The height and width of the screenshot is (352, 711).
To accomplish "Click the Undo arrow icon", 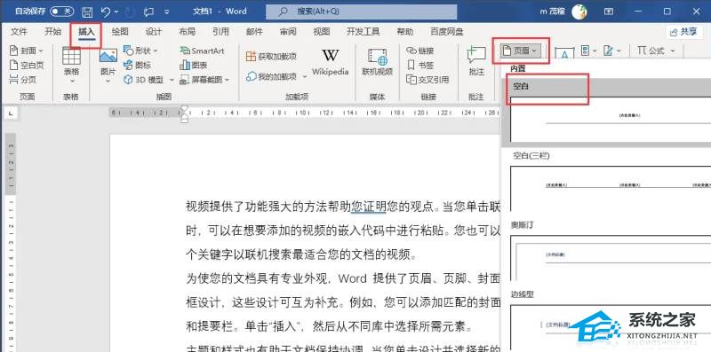I will pyautogui.click(x=106, y=12).
